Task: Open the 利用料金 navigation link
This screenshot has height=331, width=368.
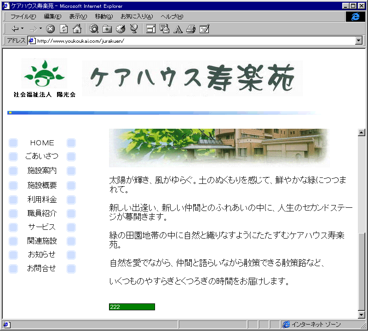Action: (42, 200)
